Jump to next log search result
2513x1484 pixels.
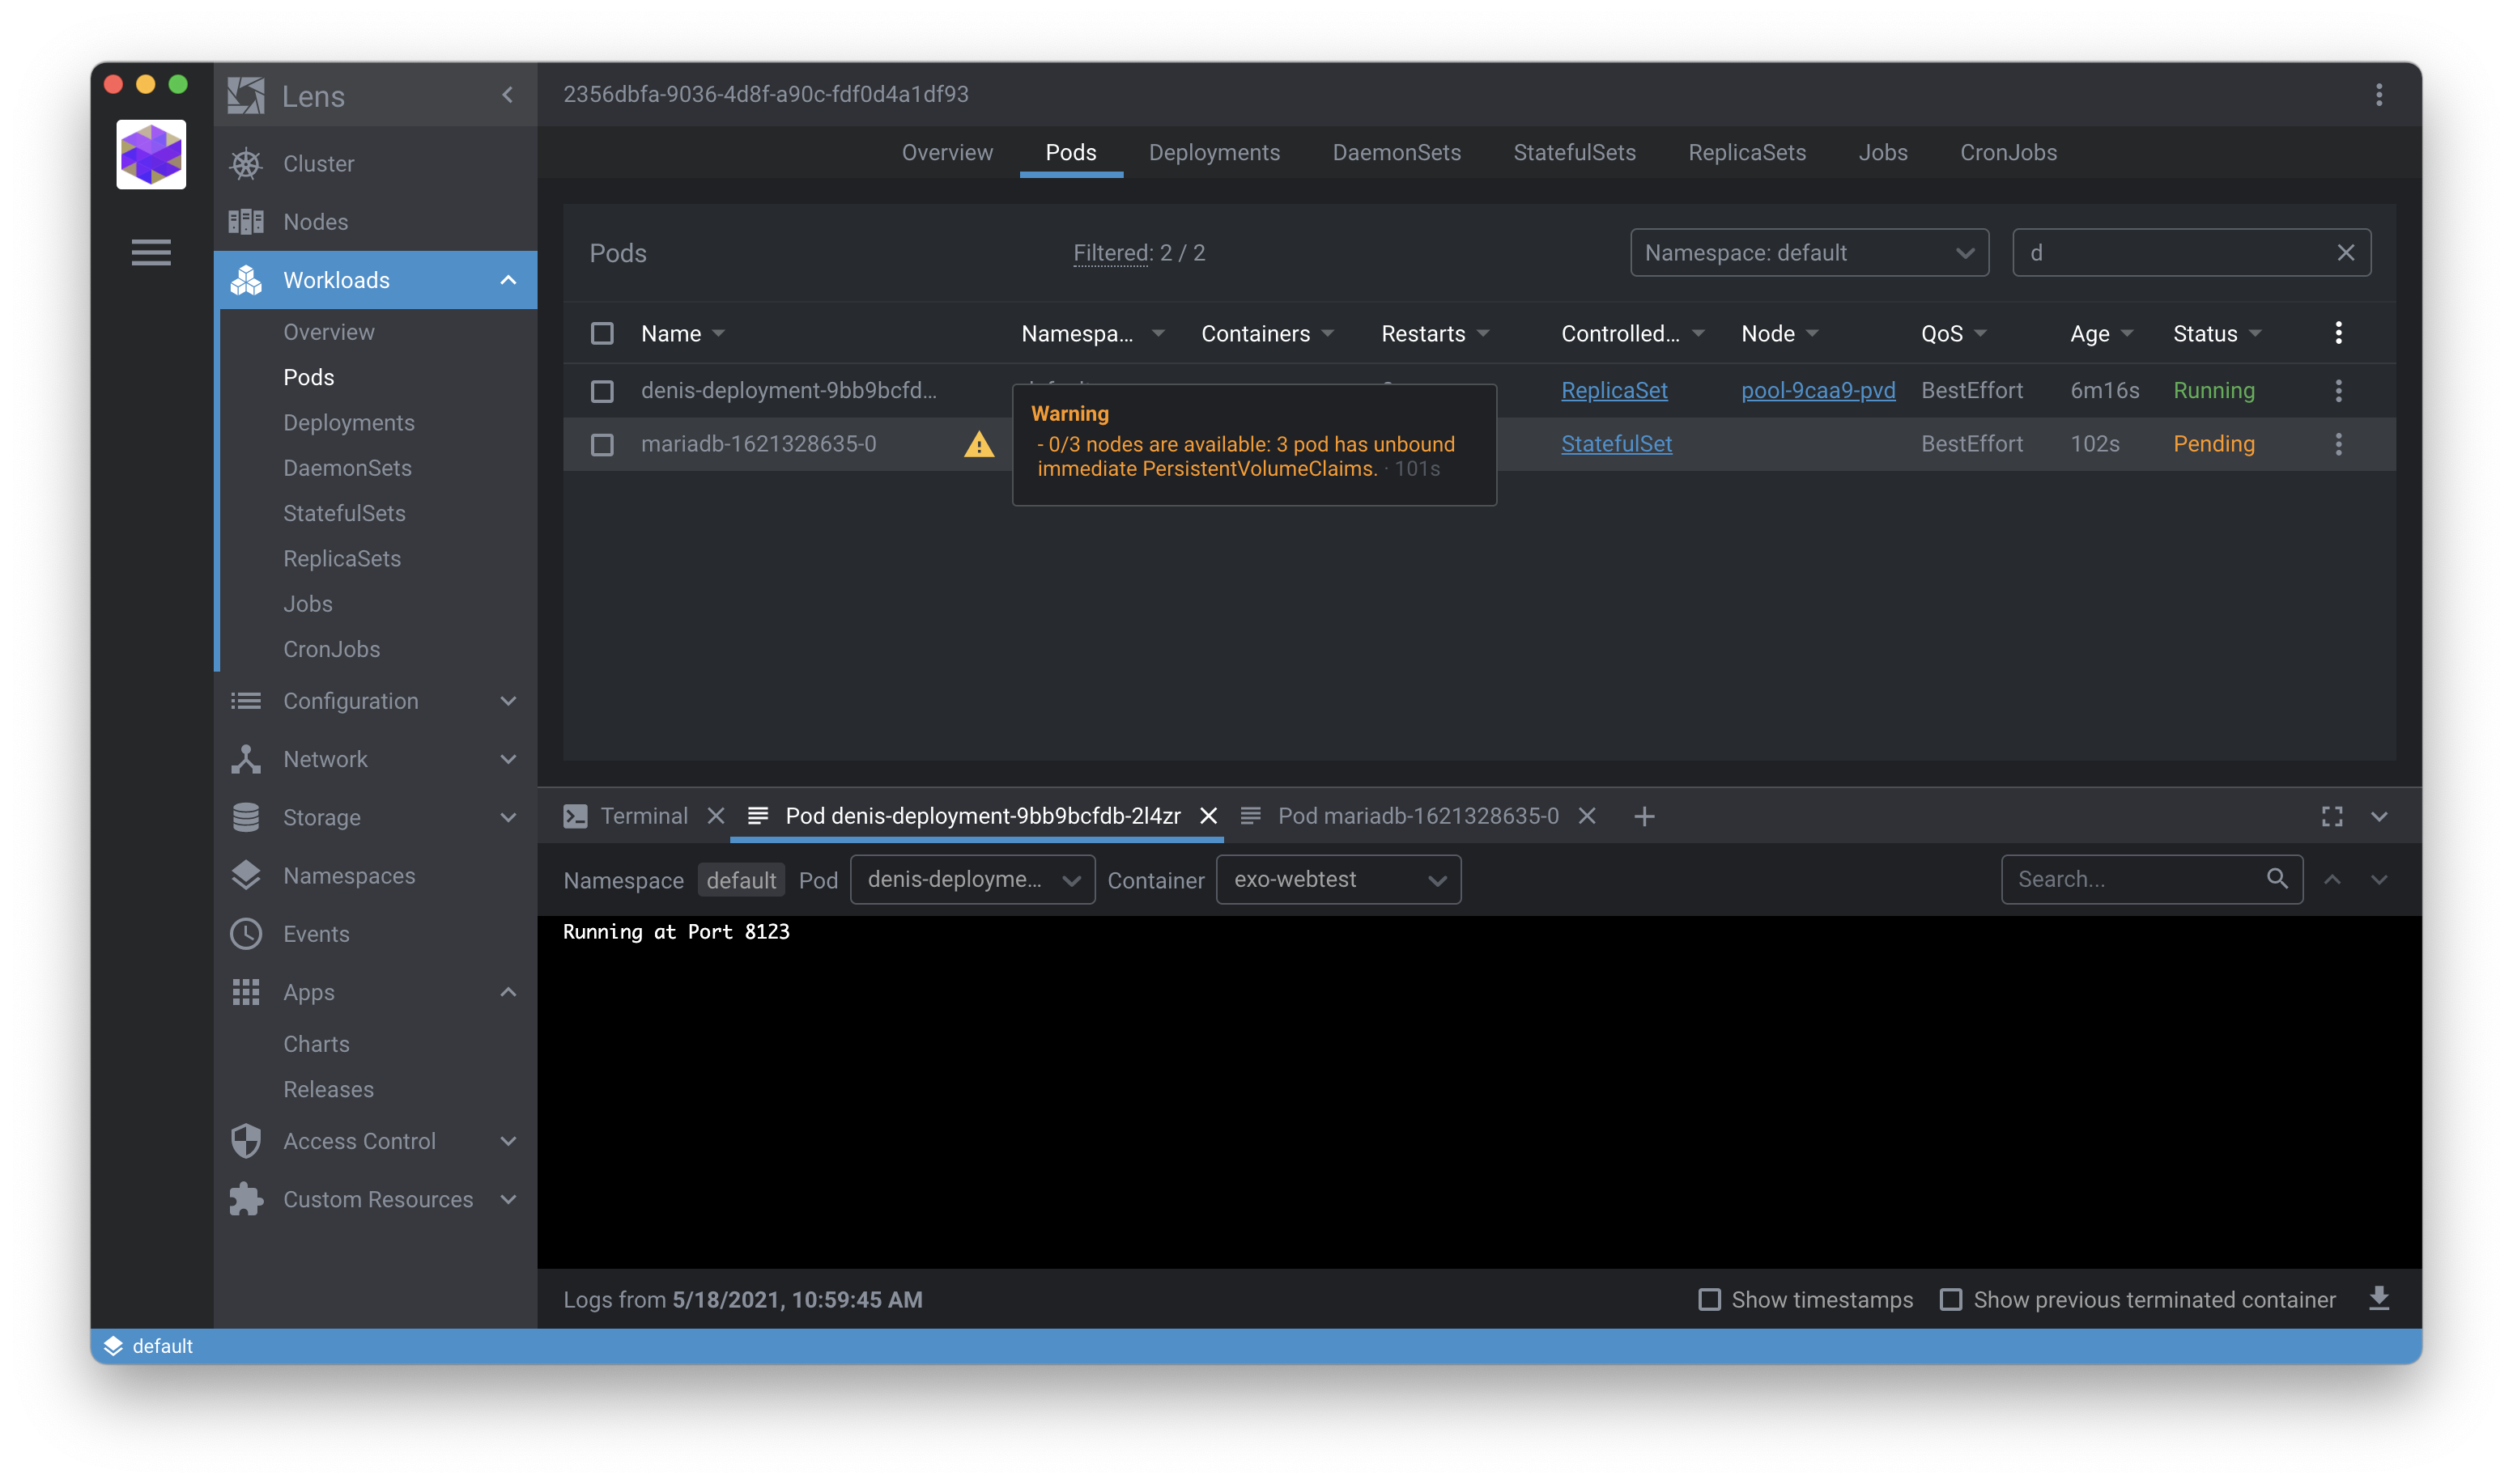tap(2379, 880)
